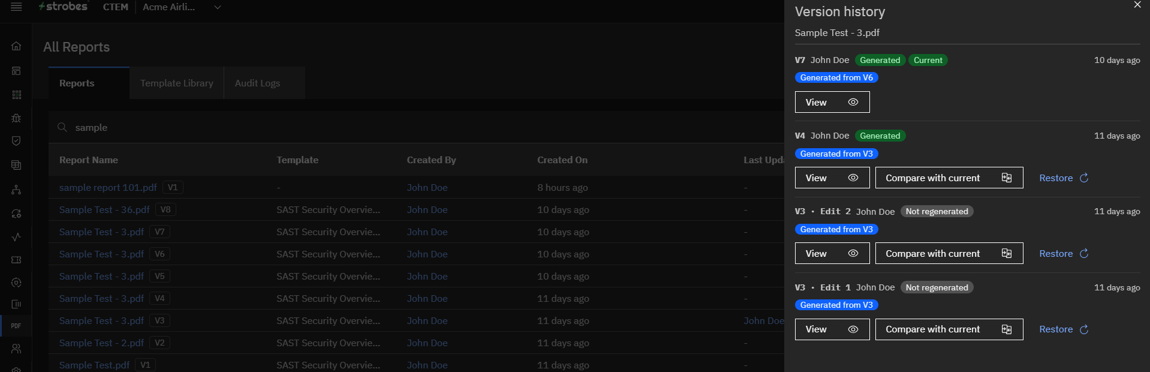
Task: Click View button for V4
Action: pos(832,178)
